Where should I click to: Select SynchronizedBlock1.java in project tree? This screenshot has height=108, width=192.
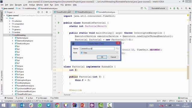26,88
